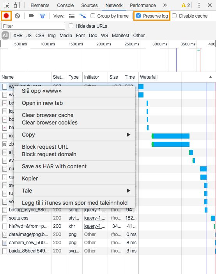
Task: Choose Open in new tab
Action: [74, 103]
